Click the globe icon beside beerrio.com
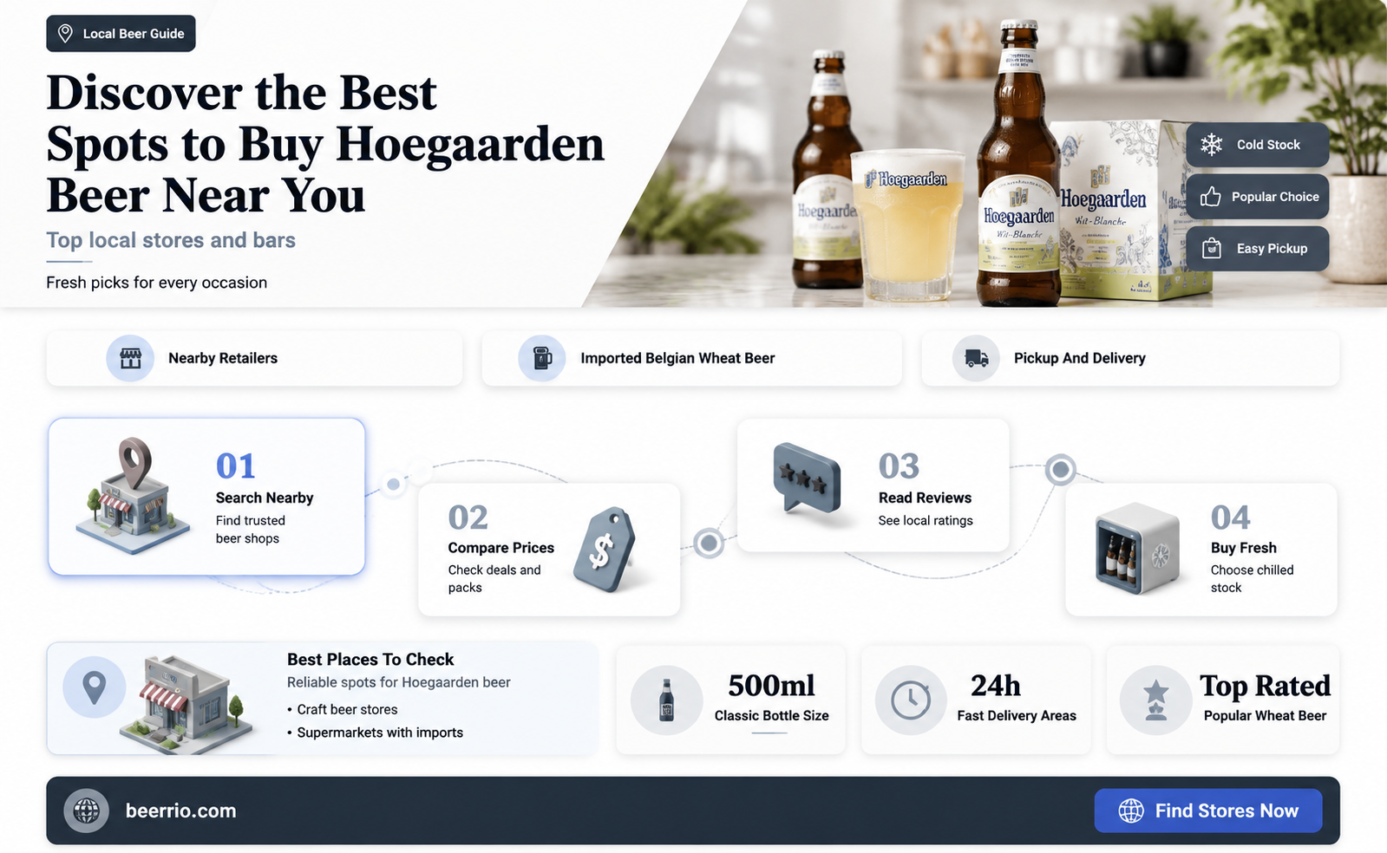Screen dimensions: 1387x853 [x=86, y=811]
